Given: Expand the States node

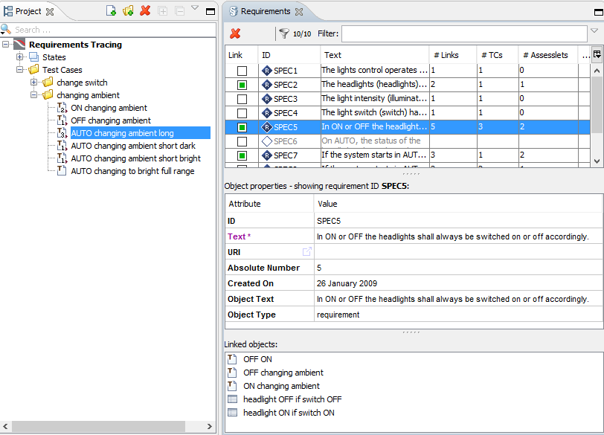Looking at the screenshot, I should click(19, 57).
